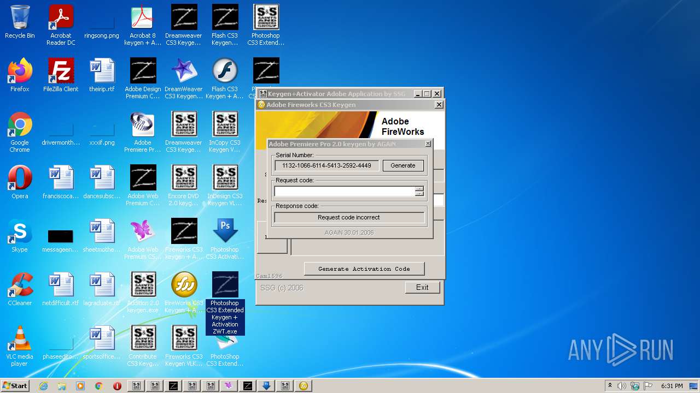700x393 pixels.
Task: Open Internet Explorer from taskbar
Action: (x=43, y=386)
